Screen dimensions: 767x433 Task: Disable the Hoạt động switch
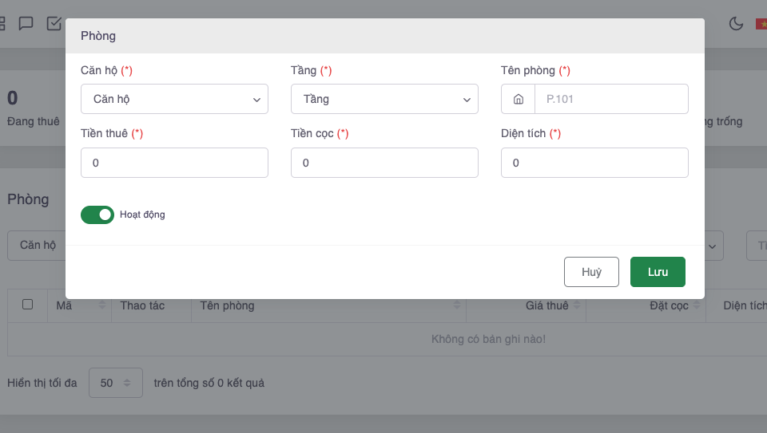coord(97,215)
